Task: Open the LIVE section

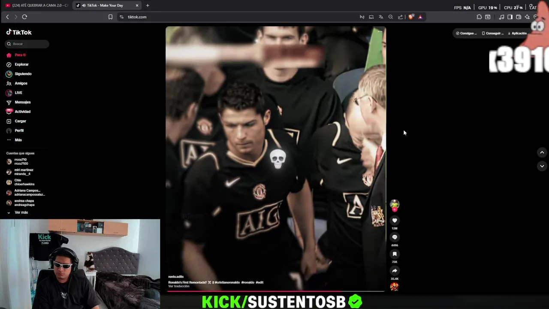Action: [14, 93]
